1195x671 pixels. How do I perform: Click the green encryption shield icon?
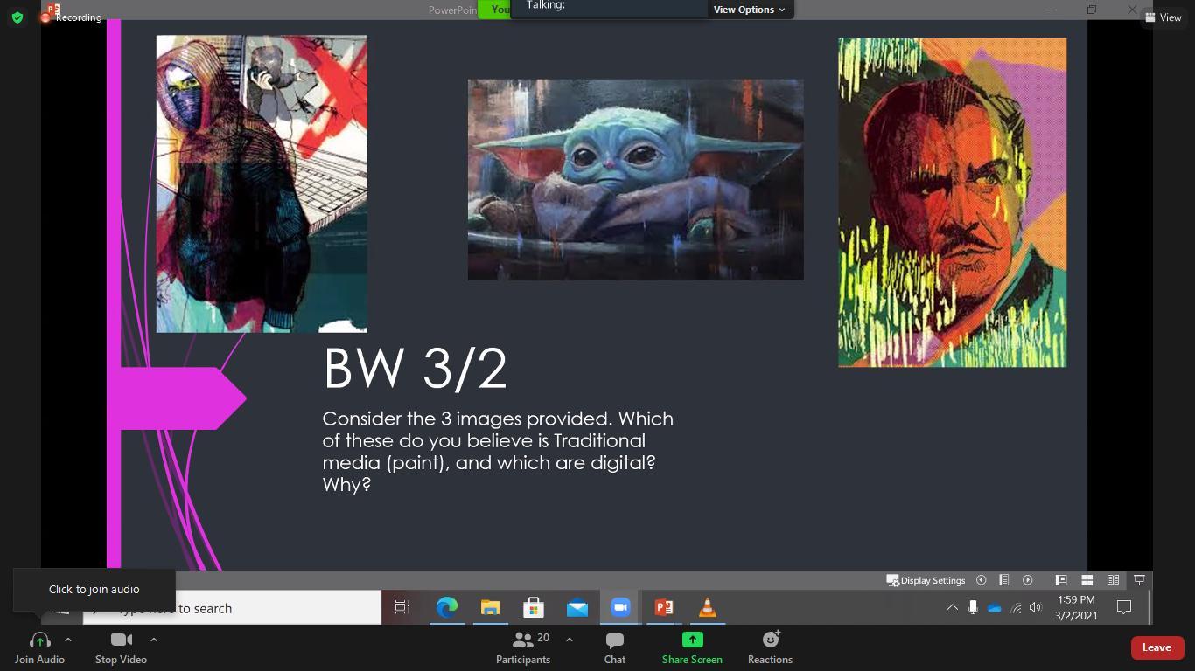point(17,17)
